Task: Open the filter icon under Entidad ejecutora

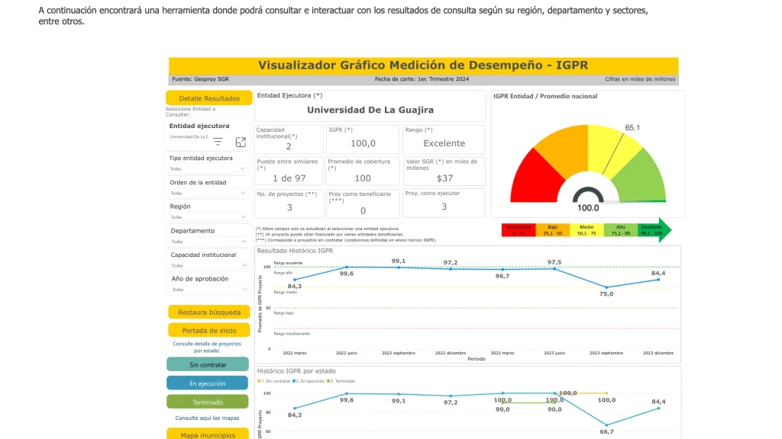Action: click(218, 142)
